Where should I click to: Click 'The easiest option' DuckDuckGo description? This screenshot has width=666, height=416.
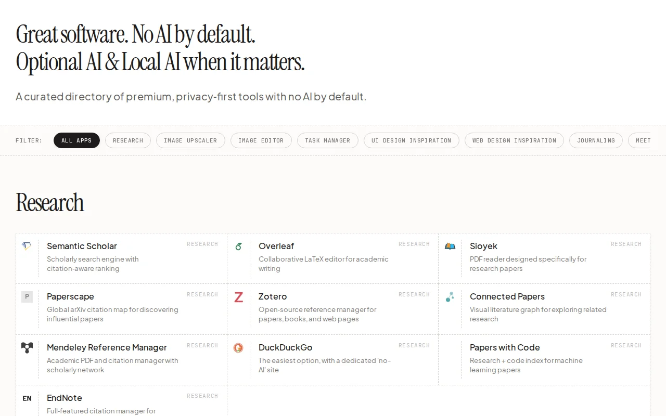pyautogui.click(x=325, y=365)
